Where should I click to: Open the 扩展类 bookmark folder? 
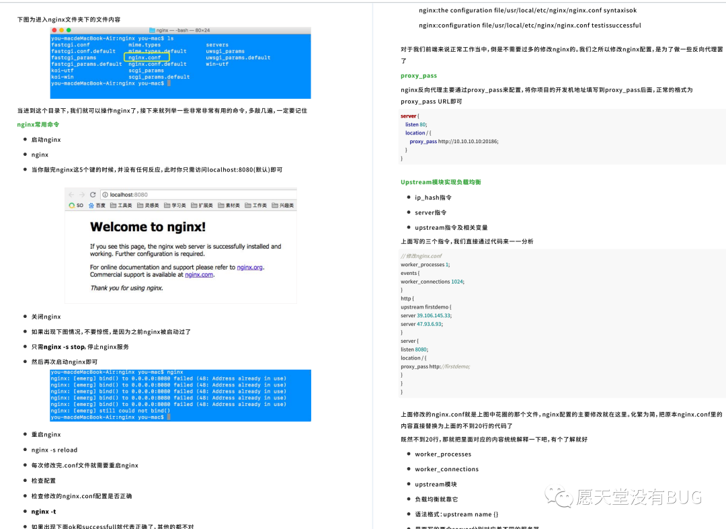[x=202, y=206]
